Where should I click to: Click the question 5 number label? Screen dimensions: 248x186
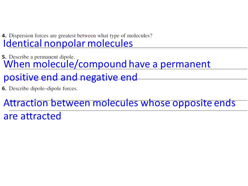pyautogui.click(x=4, y=57)
